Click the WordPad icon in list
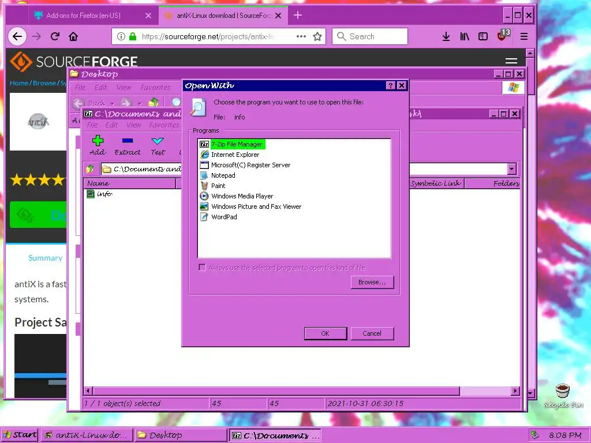The height and width of the screenshot is (443, 591). 204,217
